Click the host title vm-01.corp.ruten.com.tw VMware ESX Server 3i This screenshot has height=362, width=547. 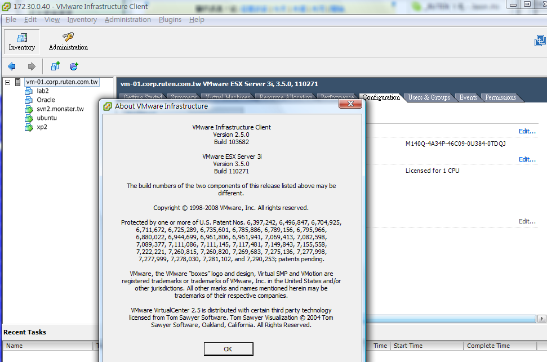coord(219,84)
